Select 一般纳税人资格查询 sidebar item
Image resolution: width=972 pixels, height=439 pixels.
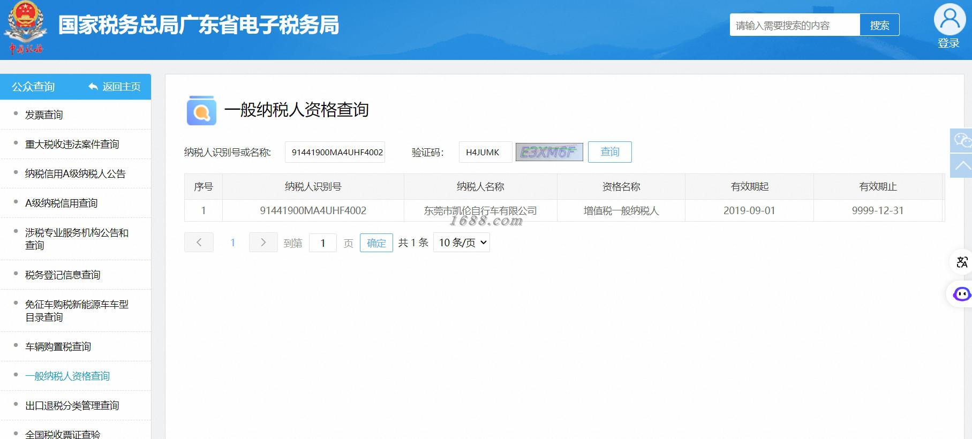(x=67, y=376)
